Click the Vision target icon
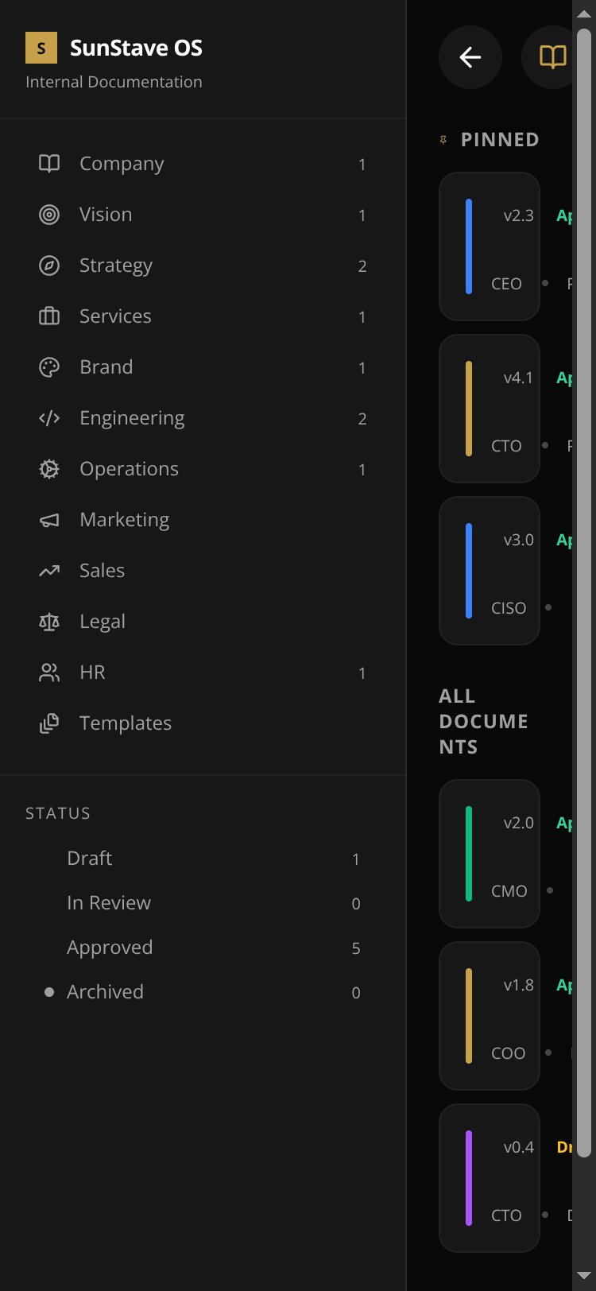 coord(49,215)
